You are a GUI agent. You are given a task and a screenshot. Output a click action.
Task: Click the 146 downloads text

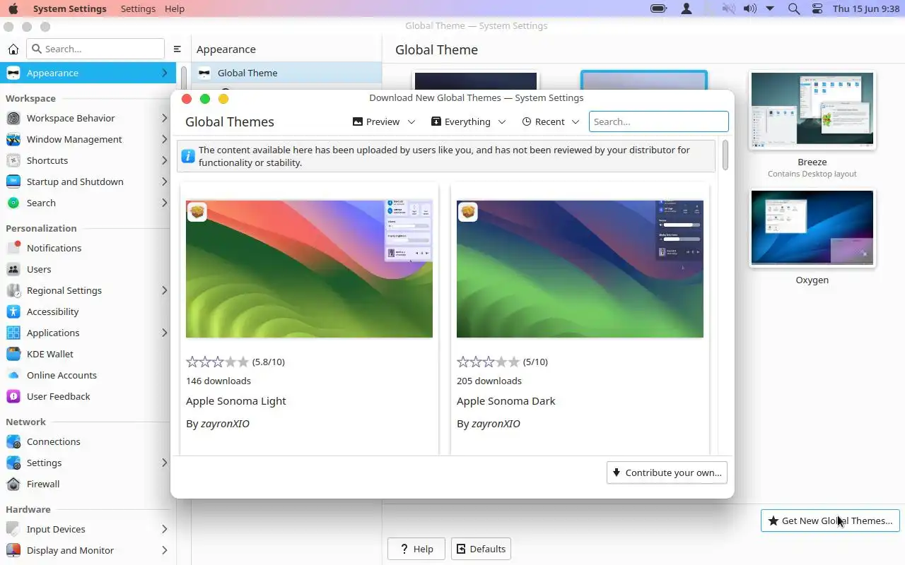click(218, 381)
